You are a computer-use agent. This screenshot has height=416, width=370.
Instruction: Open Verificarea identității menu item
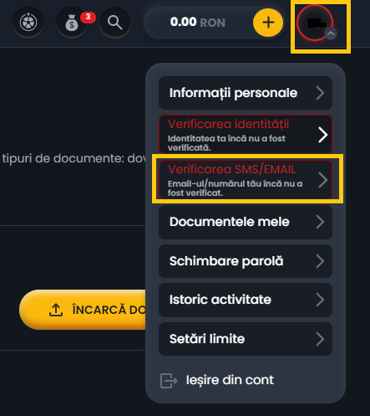click(246, 135)
